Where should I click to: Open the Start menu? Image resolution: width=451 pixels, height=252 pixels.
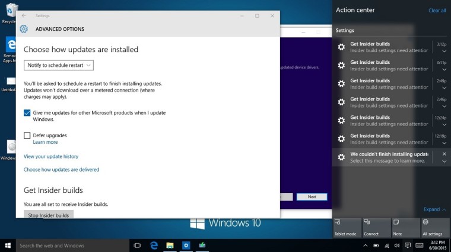8,245
